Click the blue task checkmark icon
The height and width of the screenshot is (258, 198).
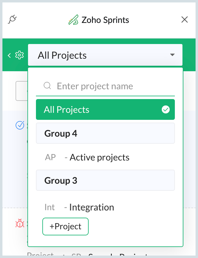tap(20, 125)
